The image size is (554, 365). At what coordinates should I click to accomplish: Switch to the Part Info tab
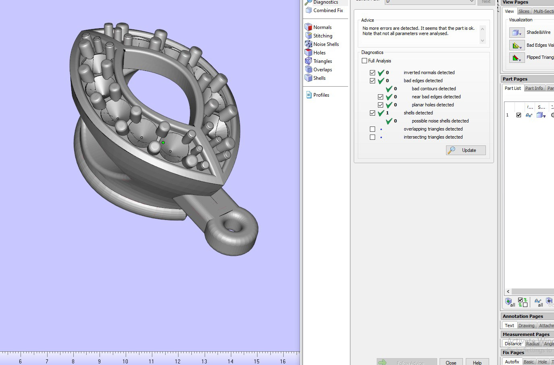tap(534, 88)
